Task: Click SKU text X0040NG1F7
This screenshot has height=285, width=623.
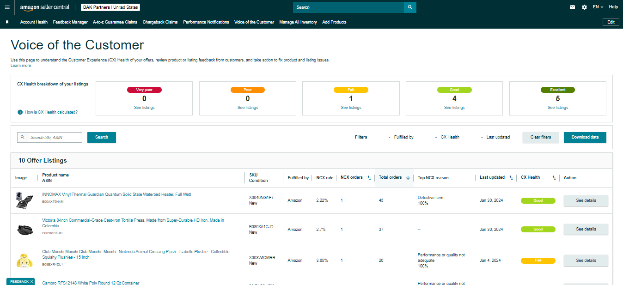Action: (x=261, y=198)
